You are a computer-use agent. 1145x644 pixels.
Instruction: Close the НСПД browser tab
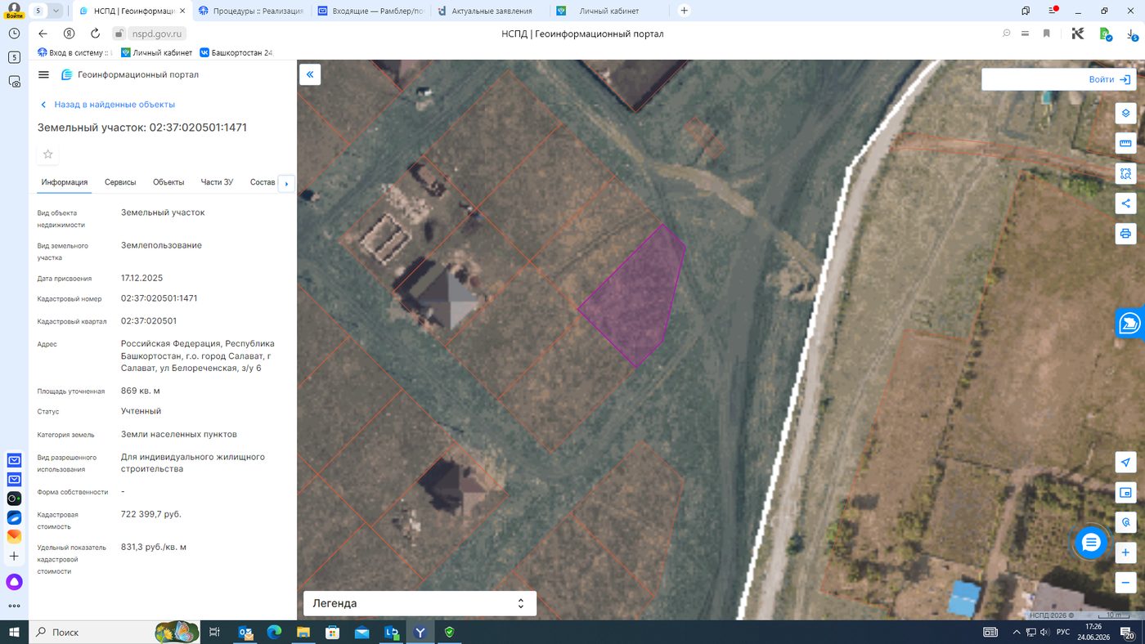(x=182, y=11)
